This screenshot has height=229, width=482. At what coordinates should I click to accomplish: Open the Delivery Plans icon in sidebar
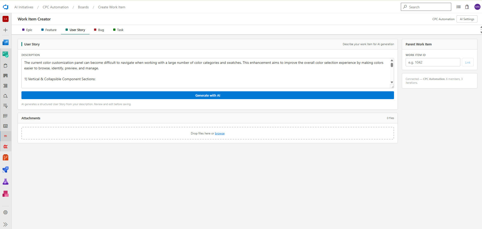pyautogui.click(x=5, y=116)
